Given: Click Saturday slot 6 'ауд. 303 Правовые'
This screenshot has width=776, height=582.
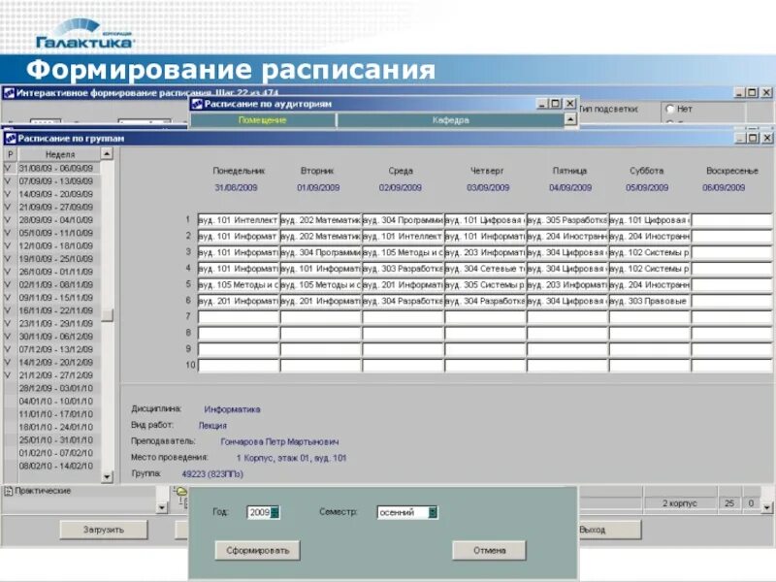Looking at the screenshot, I should coord(649,301).
